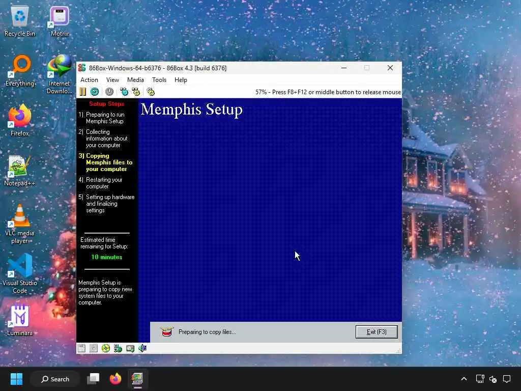Open the Media menu
The image size is (521, 391).
tap(135, 80)
